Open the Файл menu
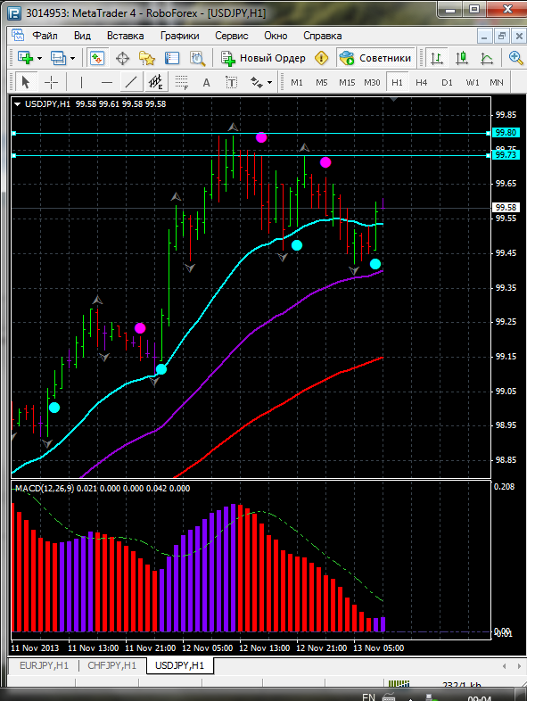This screenshot has height=701, width=535. pyautogui.click(x=45, y=36)
